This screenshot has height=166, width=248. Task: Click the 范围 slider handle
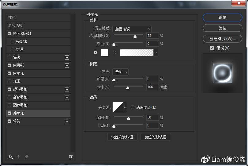129,118
